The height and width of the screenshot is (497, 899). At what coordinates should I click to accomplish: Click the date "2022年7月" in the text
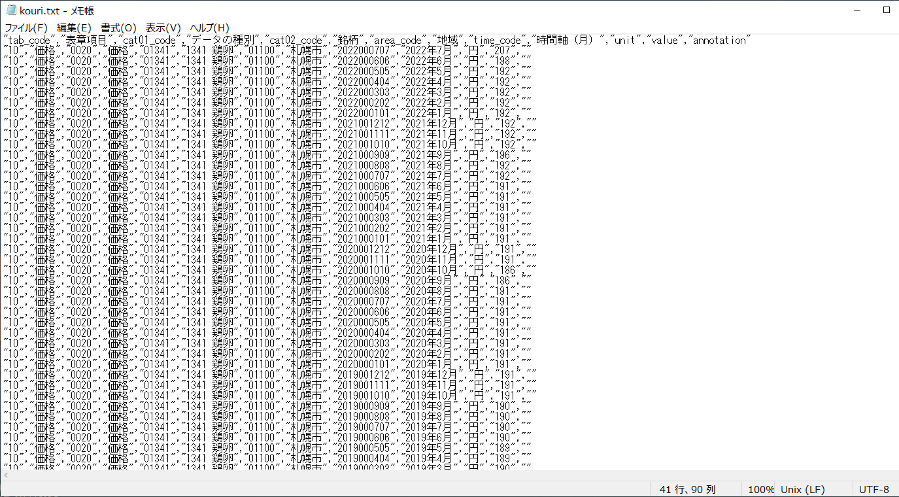coord(428,51)
